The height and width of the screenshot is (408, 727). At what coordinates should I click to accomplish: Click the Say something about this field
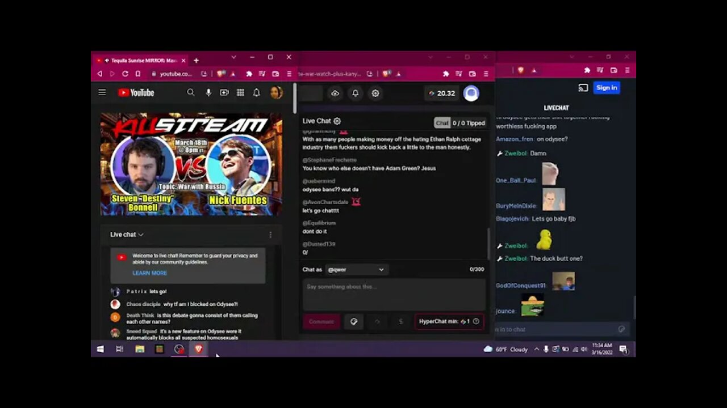tap(394, 294)
